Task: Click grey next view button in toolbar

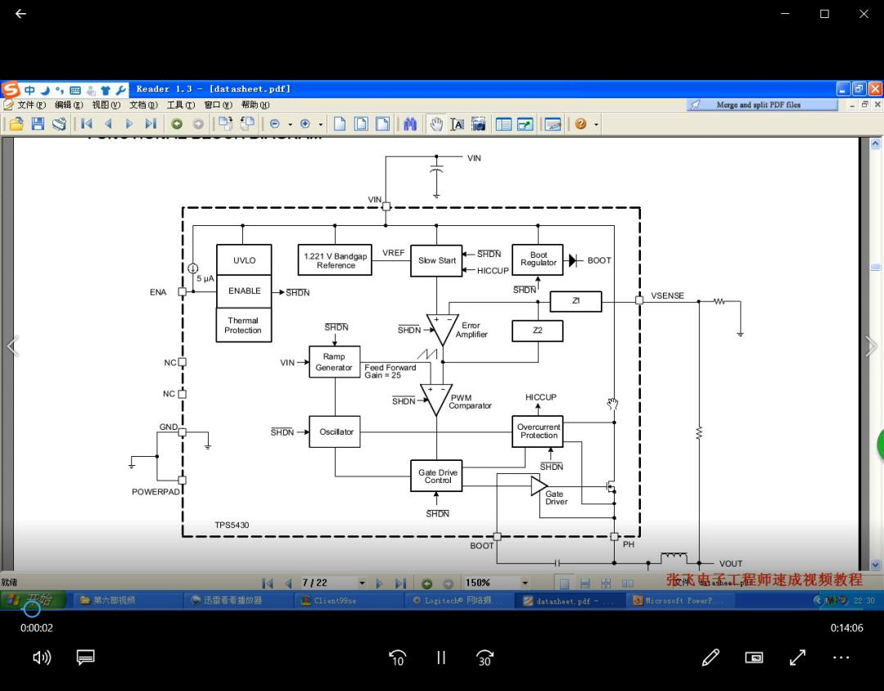Action: pos(198,124)
